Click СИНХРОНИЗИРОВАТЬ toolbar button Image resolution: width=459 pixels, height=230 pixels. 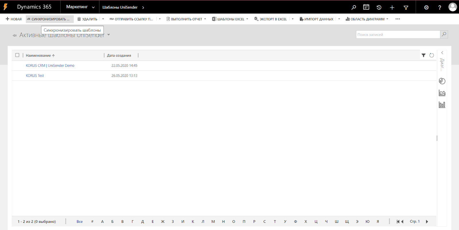point(49,19)
